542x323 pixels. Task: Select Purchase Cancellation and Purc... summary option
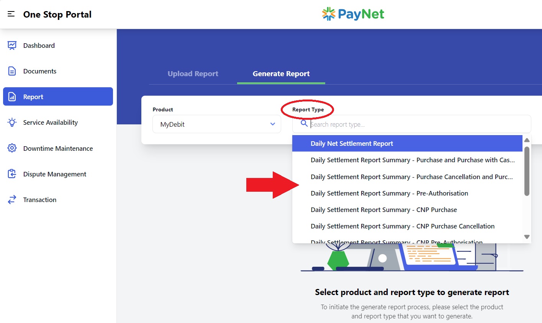click(407, 177)
